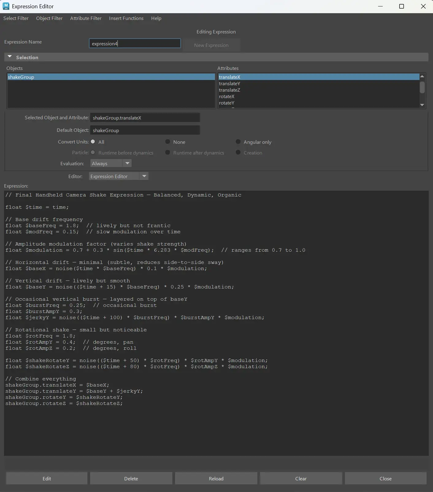Click the Delete button
Image resolution: width=433 pixels, height=492 pixels.
pos(131,479)
